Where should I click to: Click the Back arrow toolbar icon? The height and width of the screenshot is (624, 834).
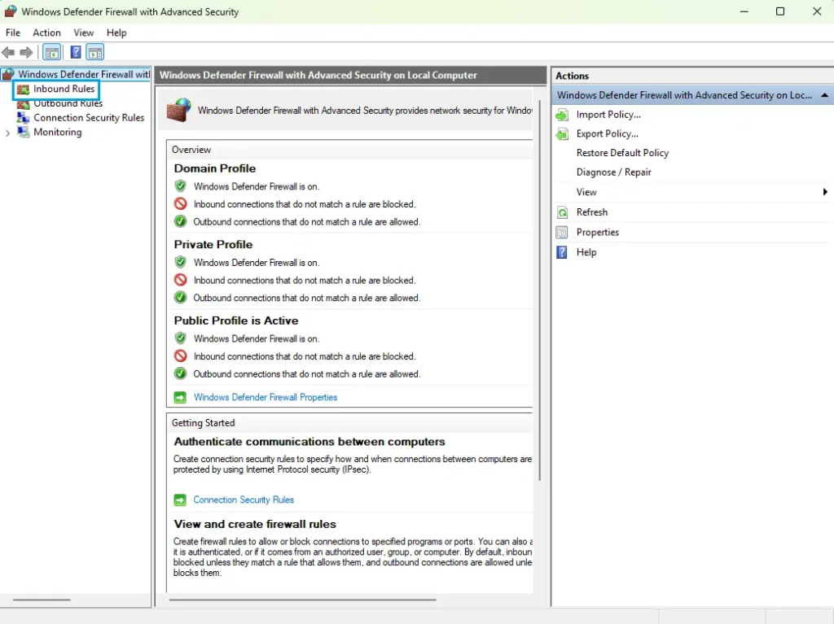[x=8, y=52]
